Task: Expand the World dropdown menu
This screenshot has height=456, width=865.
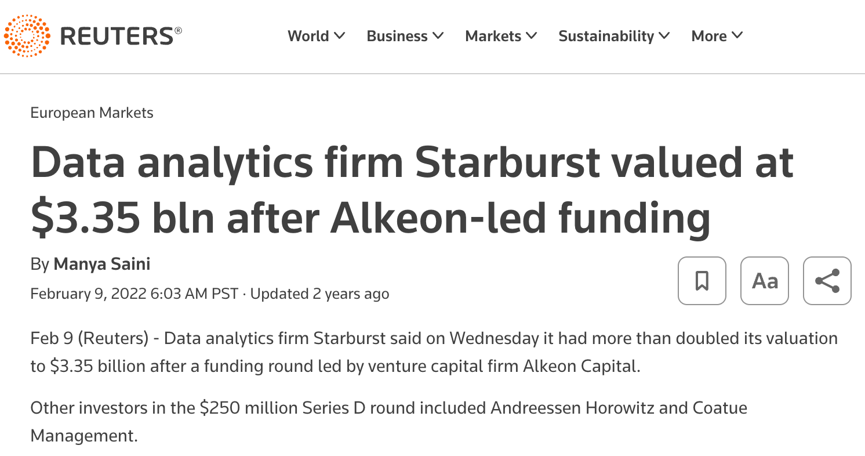Action: point(315,36)
